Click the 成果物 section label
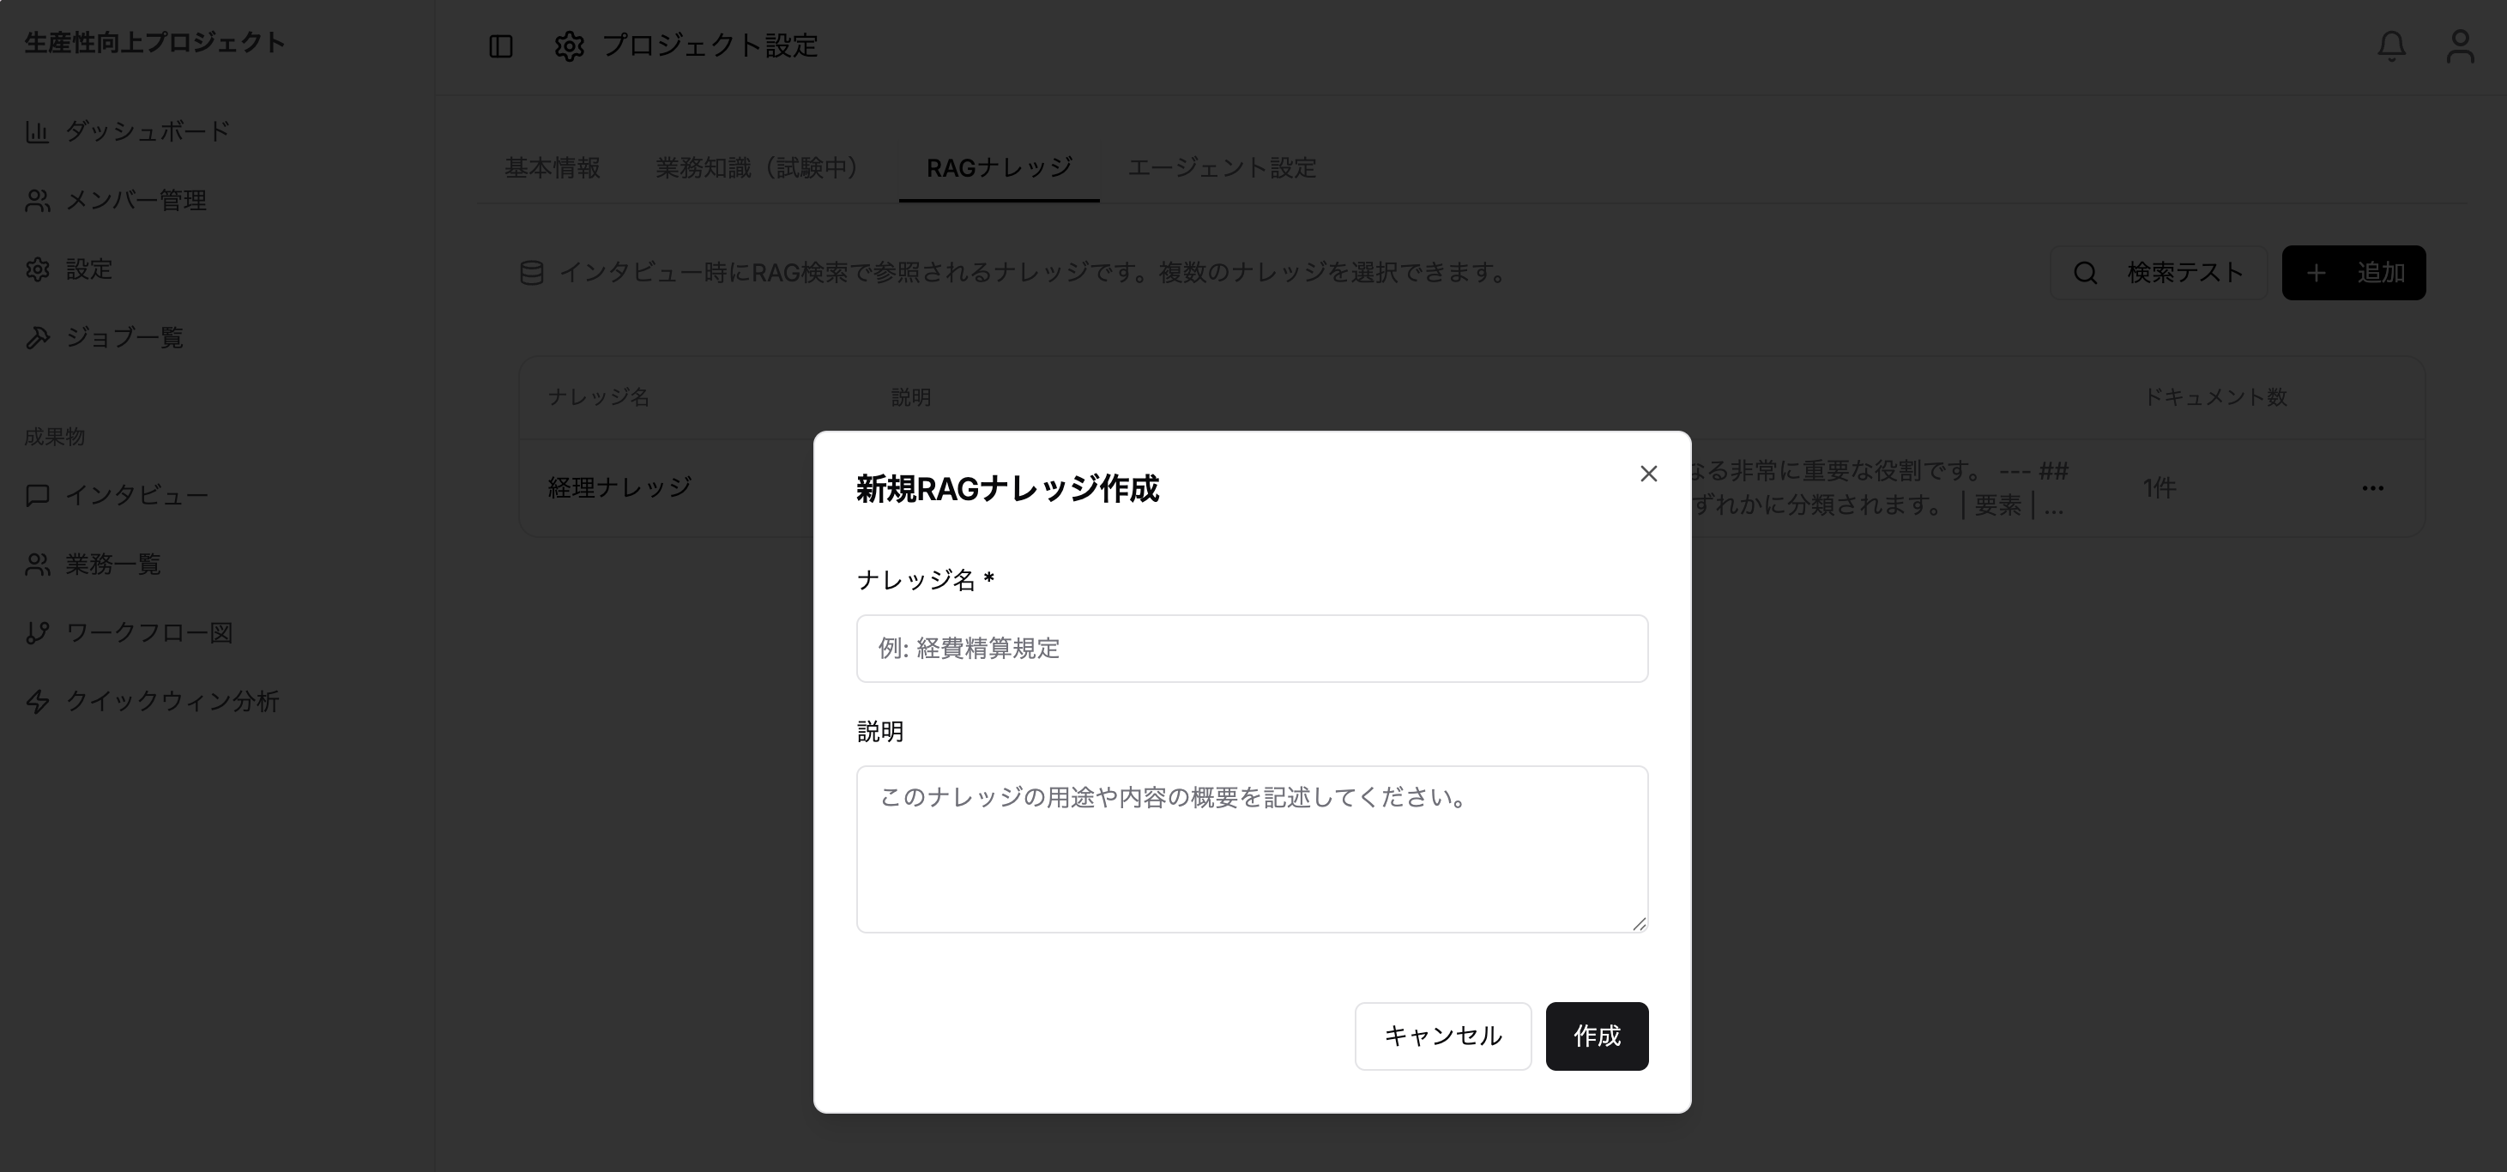This screenshot has height=1172, width=2507. click(55, 437)
